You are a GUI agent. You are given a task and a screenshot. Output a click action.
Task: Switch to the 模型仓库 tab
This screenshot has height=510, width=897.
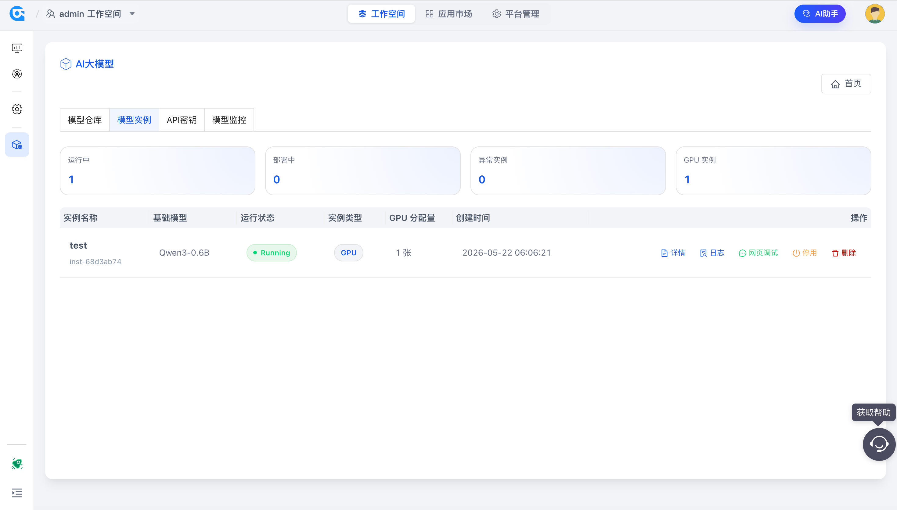85,120
